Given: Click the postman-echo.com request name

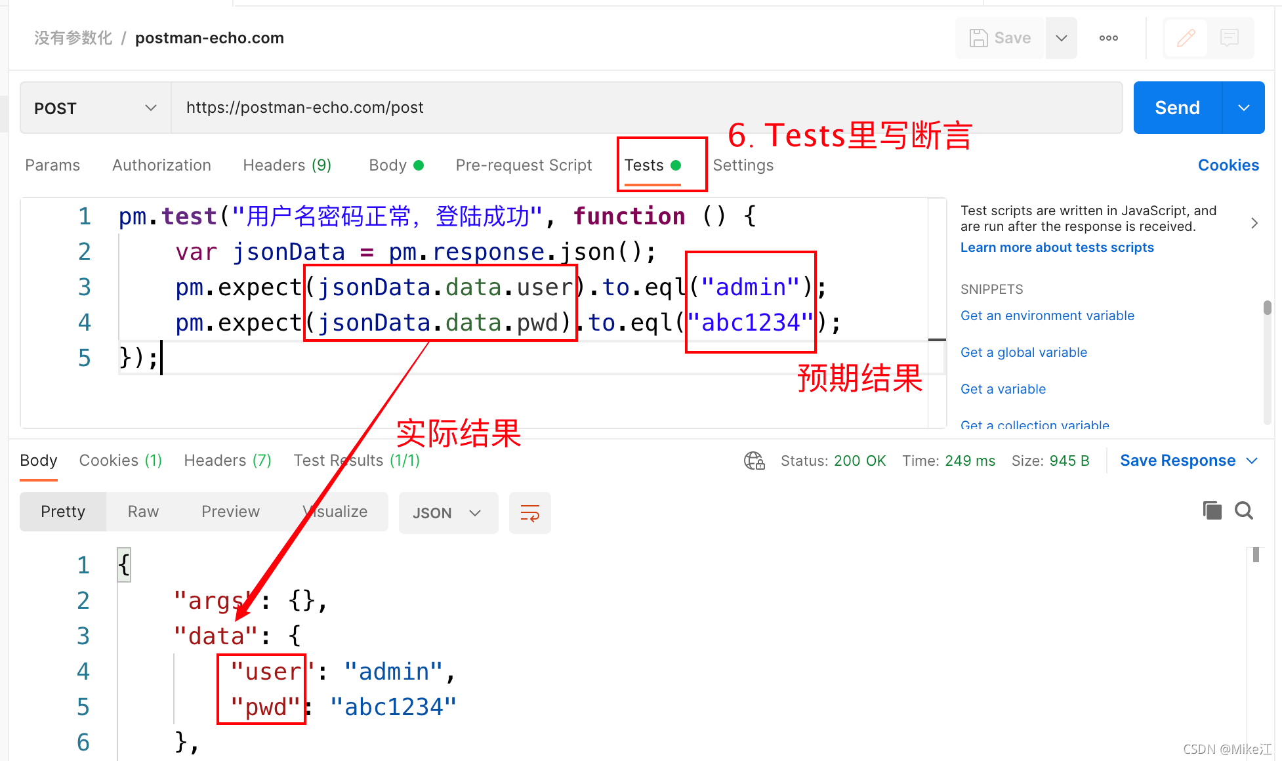Looking at the screenshot, I should 209,38.
